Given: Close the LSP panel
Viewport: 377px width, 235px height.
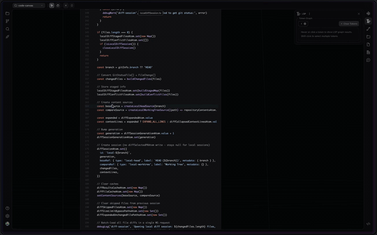Looking at the screenshot, I should click(359, 14).
